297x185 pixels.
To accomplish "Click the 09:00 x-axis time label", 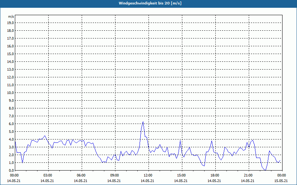I will pos(115,175).
